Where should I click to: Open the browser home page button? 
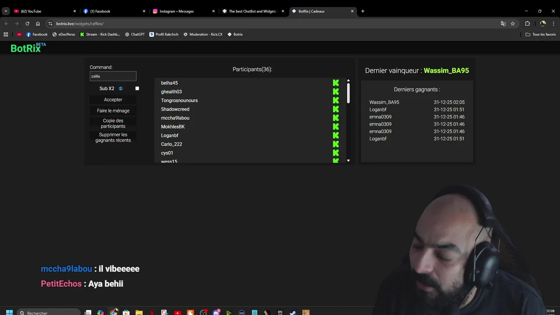click(38, 24)
